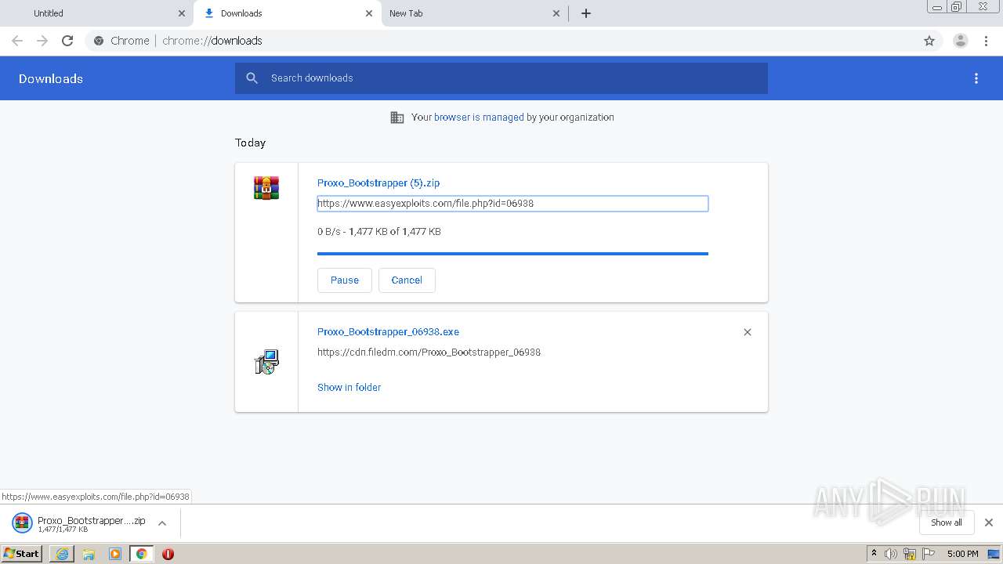Reload the downloads page

coord(67,41)
